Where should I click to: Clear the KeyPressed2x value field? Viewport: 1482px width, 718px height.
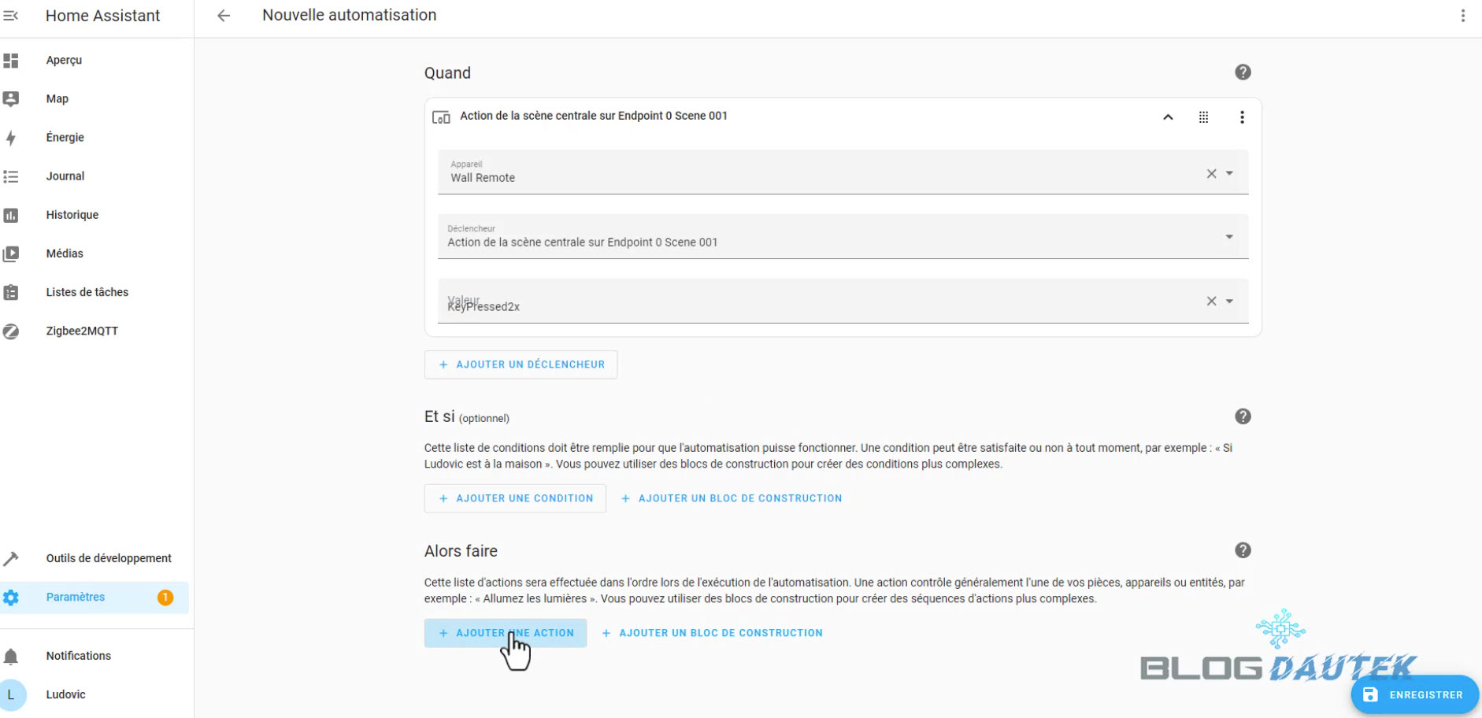click(1211, 301)
